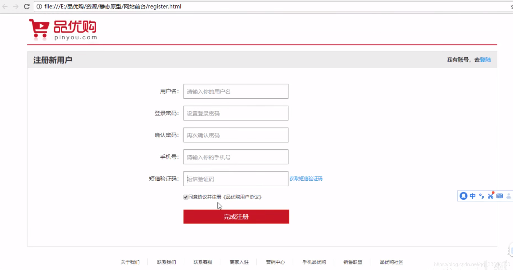Click the browser back arrow
The height and width of the screenshot is (270, 513).
coord(5,7)
